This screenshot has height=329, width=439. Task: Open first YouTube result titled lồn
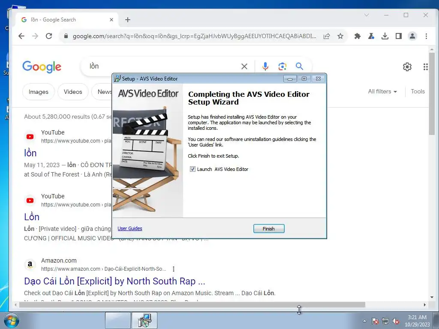click(30, 153)
